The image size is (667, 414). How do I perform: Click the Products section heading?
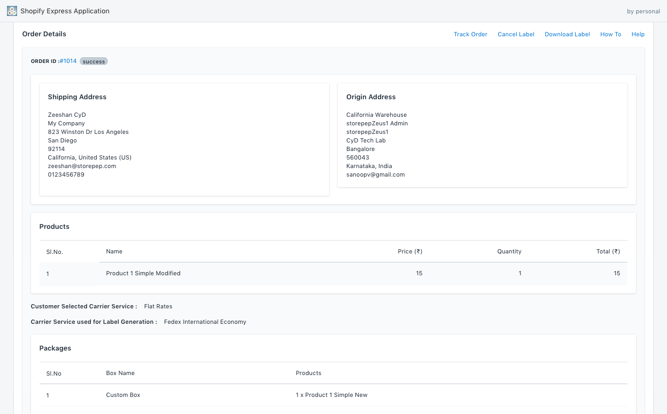click(55, 227)
